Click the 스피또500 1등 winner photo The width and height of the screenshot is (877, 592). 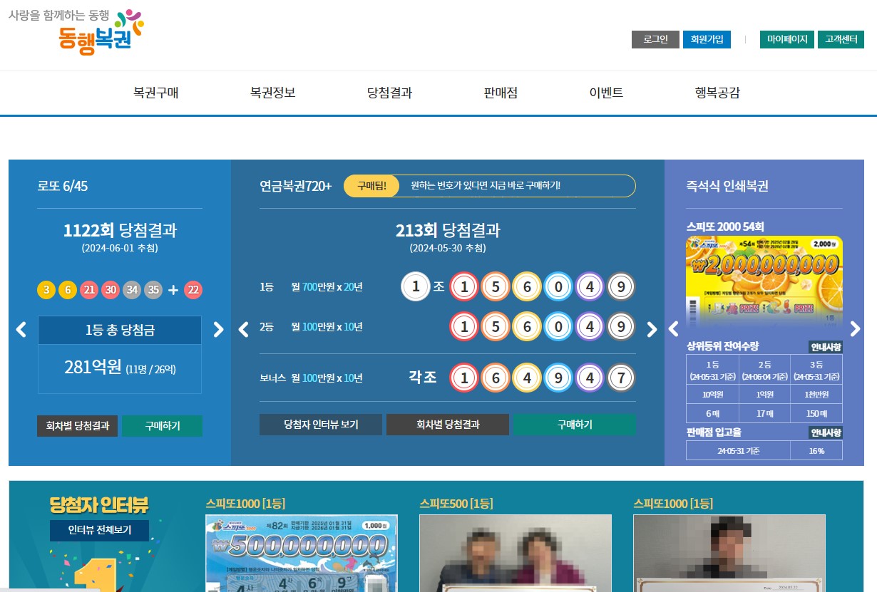[x=516, y=556]
